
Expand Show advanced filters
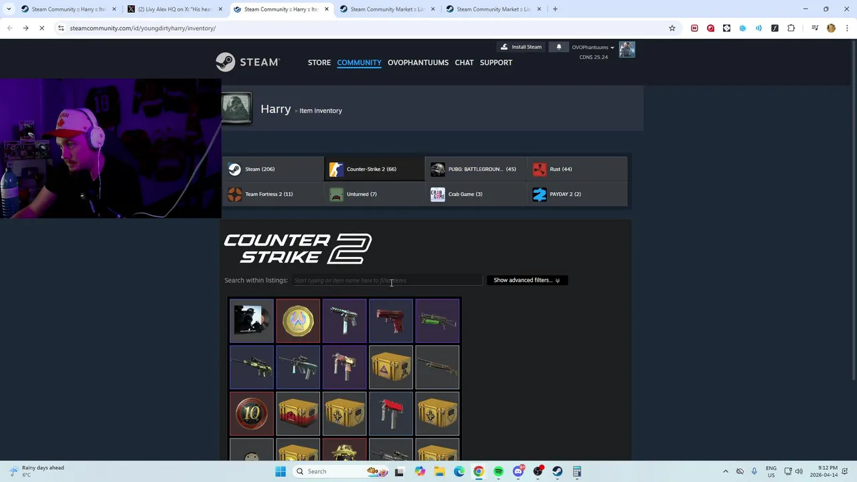click(x=527, y=280)
